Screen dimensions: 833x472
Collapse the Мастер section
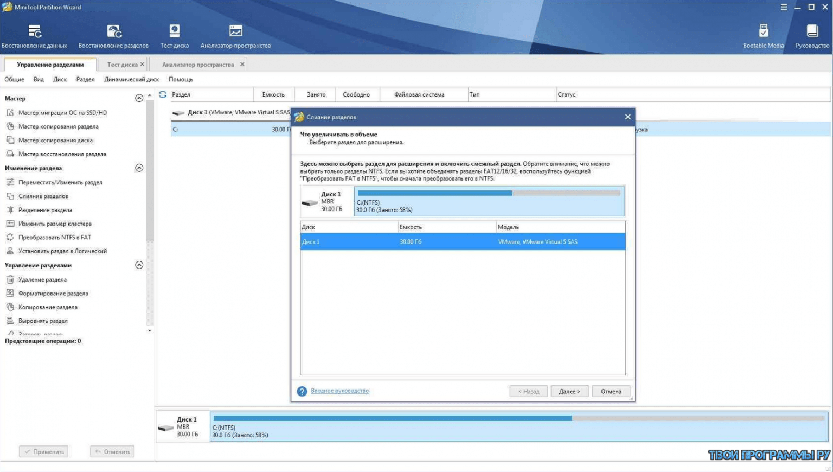[x=139, y=98]
